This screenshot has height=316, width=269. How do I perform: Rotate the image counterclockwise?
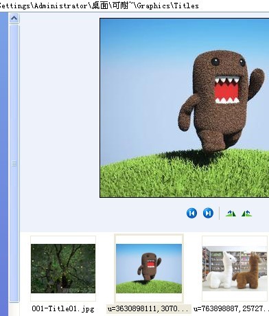246,214
